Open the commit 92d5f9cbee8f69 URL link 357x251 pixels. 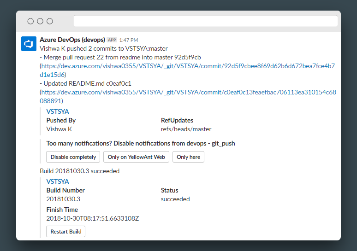[x=187, y=70]
